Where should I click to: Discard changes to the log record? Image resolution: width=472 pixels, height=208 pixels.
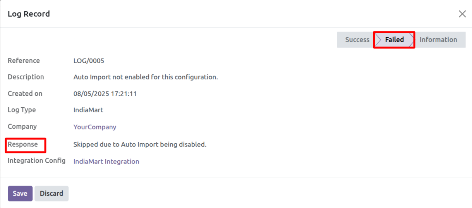click(x=51, y=193)
